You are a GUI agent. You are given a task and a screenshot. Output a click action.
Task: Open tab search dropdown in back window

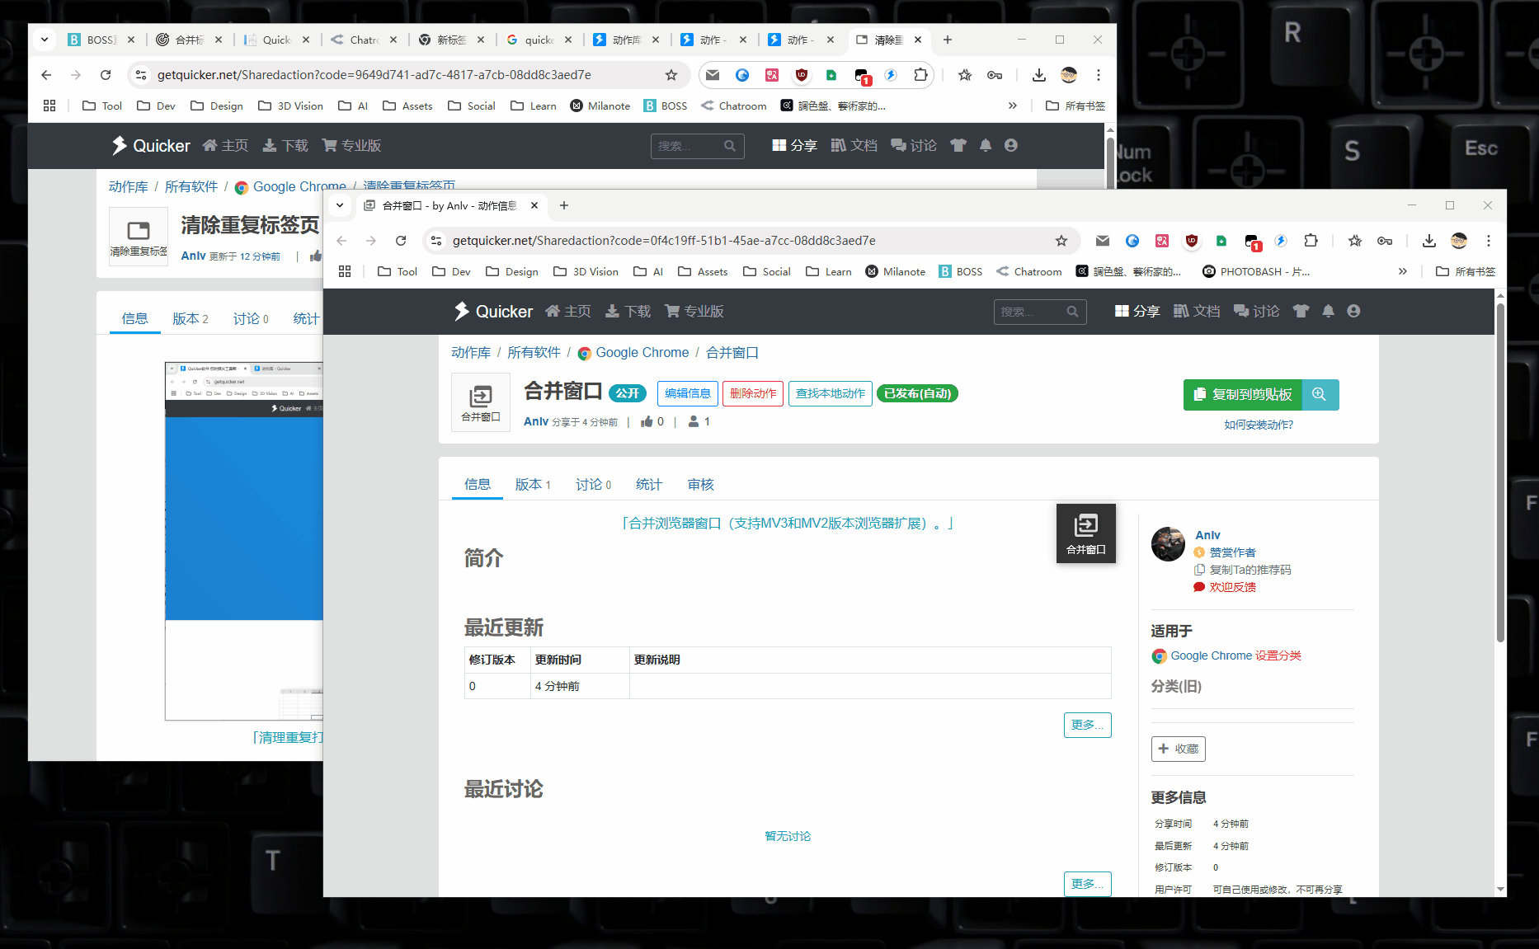45,40
